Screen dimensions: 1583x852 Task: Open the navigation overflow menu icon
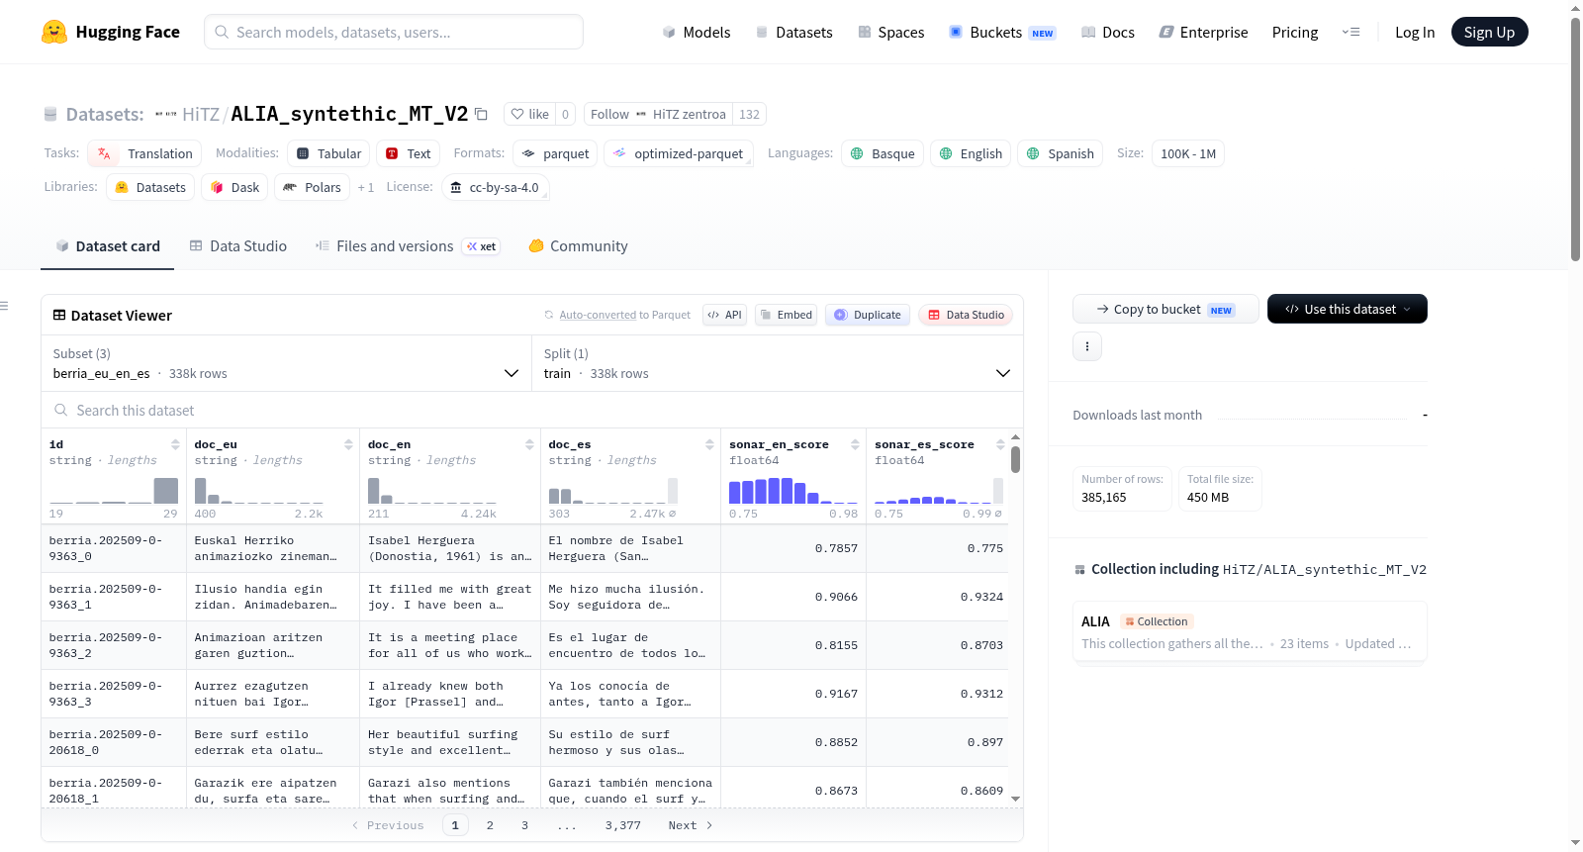1350,33
